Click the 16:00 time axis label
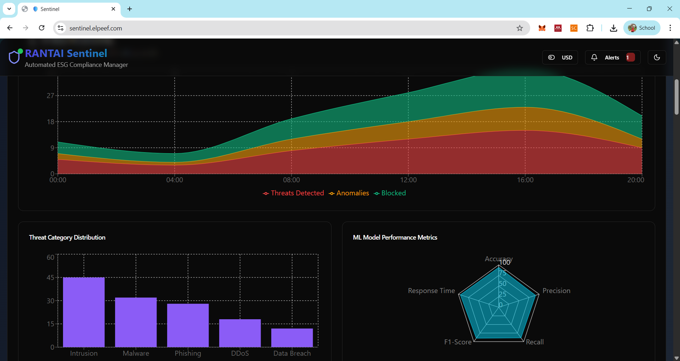Viewport: 680px width, 361px height. tap(525, 180)
